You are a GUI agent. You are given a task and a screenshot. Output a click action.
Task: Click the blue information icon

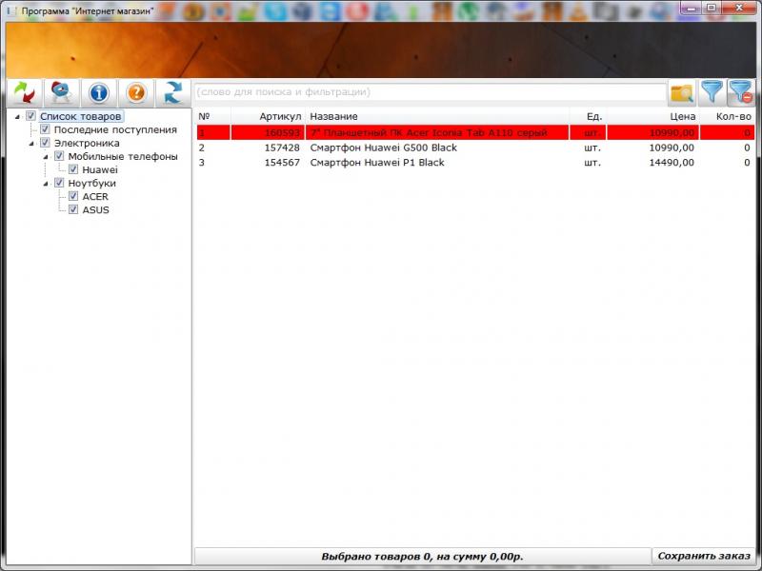99,92
